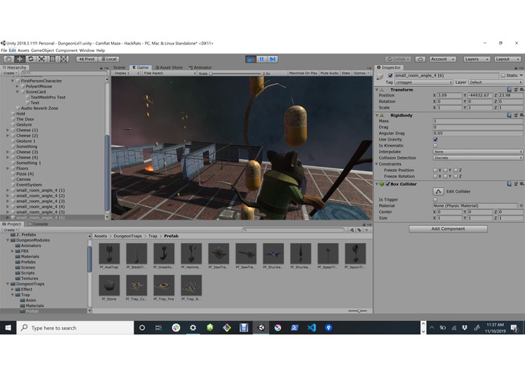Viewport: 525px width, 373px height.
Task: Select the Rect tool in the toolbar
Action: coord(53,59)
